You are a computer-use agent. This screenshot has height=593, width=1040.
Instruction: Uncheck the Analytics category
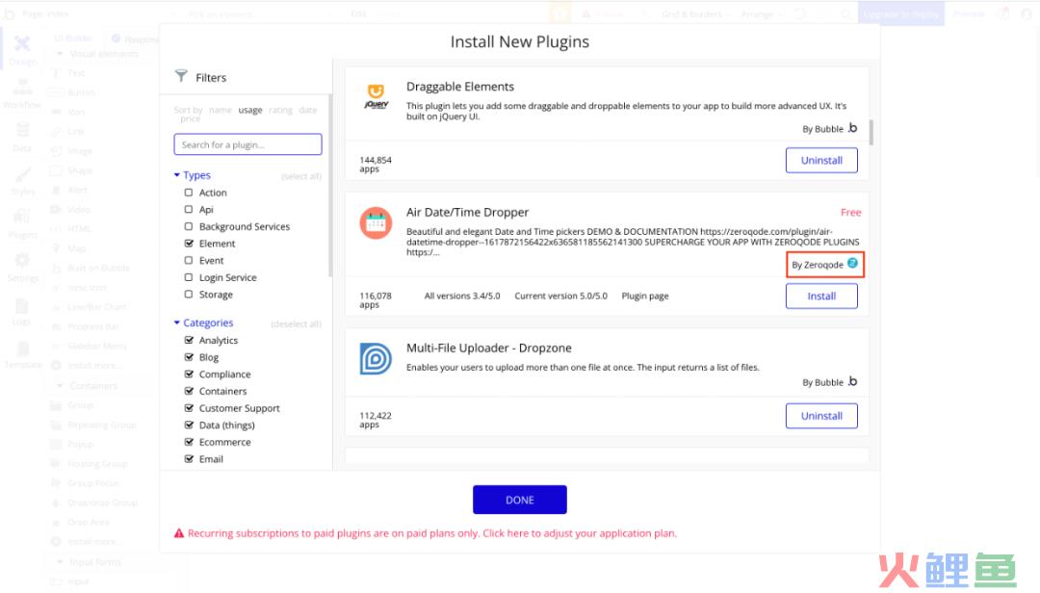[189, 340]
